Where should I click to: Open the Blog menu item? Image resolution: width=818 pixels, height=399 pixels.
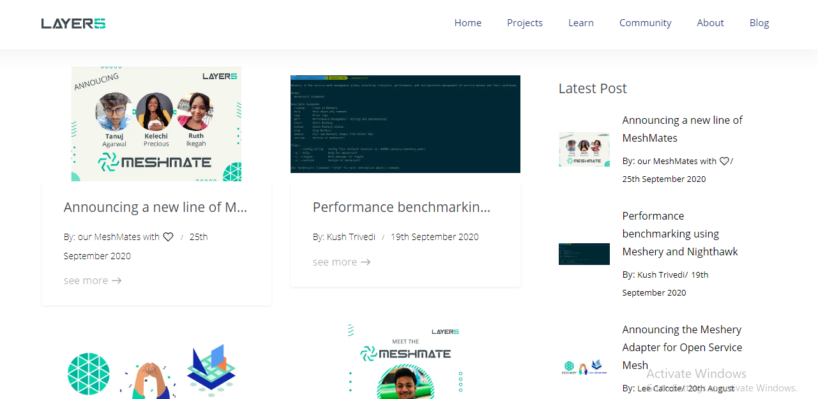coord(759,23)
